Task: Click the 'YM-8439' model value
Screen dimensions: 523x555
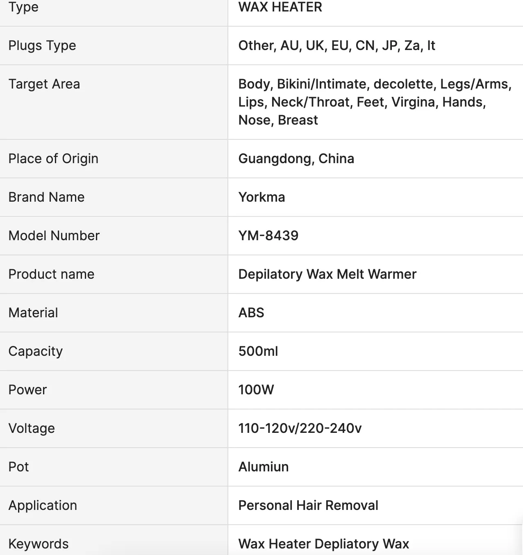Action: (268, 236)
